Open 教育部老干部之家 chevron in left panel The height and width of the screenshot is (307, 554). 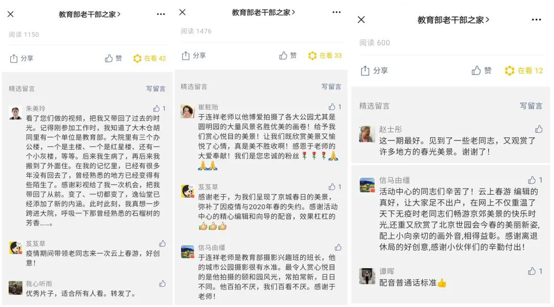tap(119, 14)
